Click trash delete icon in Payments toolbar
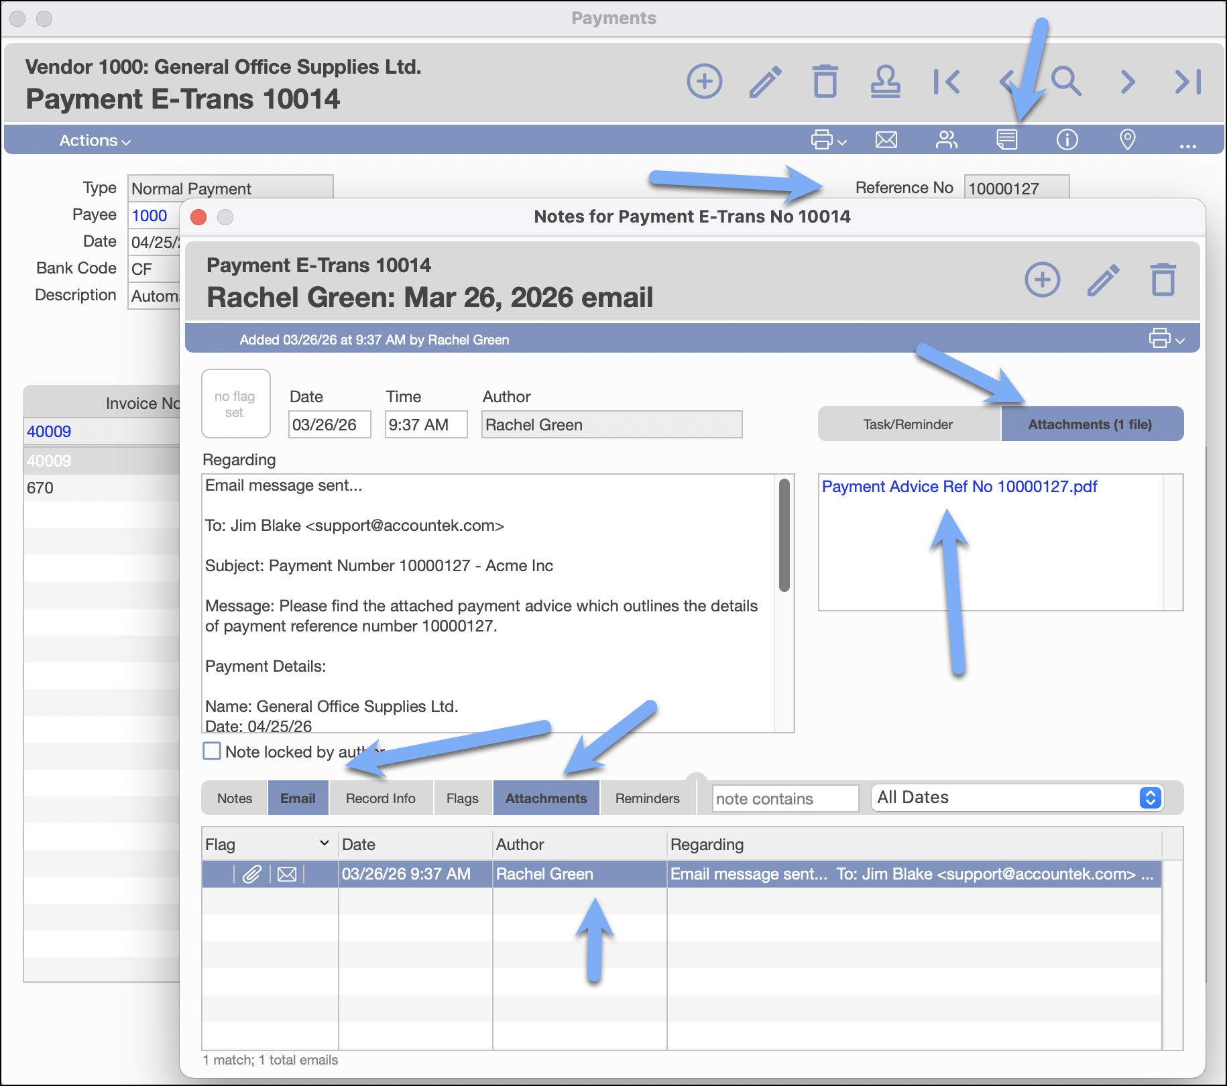The image size is (1227, 1086). point(825,82)
